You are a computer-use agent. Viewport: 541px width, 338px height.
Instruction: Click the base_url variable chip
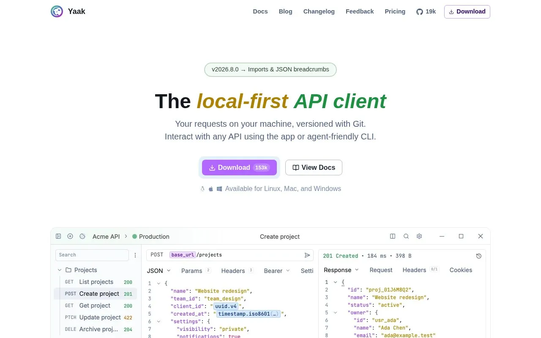tap(183, 255)
